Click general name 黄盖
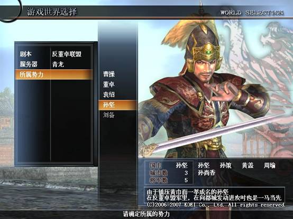 248,166
